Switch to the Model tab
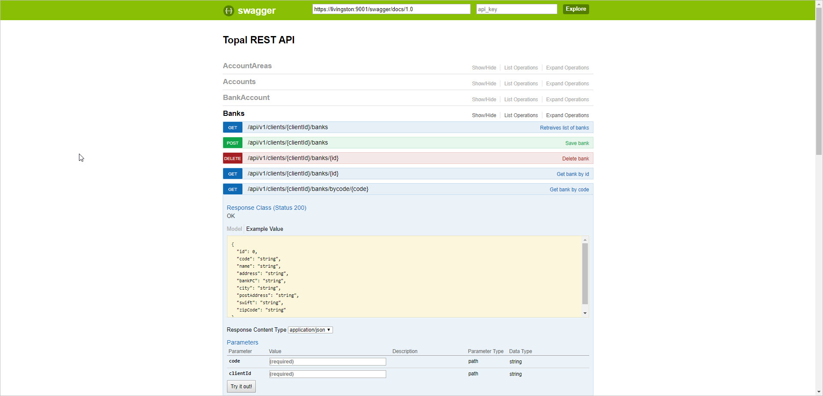This screenshot has height=396, width=823. [234, 229]
